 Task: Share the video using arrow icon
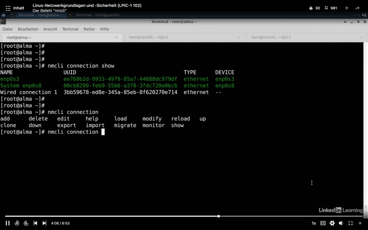point(357,8)
